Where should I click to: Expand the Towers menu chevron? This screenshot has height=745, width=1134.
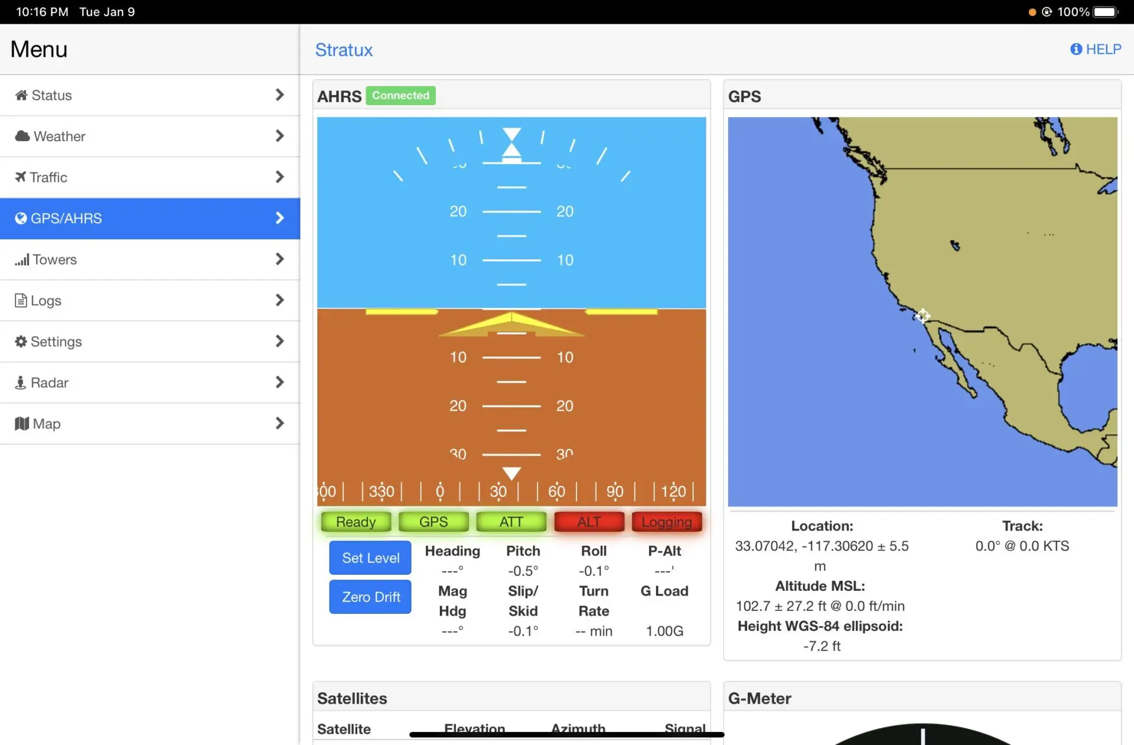(279, 259)
